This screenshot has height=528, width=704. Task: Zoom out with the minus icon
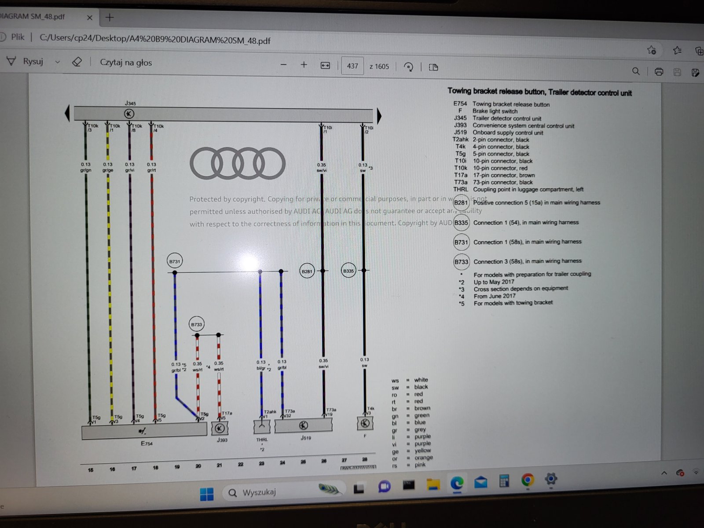284,65
